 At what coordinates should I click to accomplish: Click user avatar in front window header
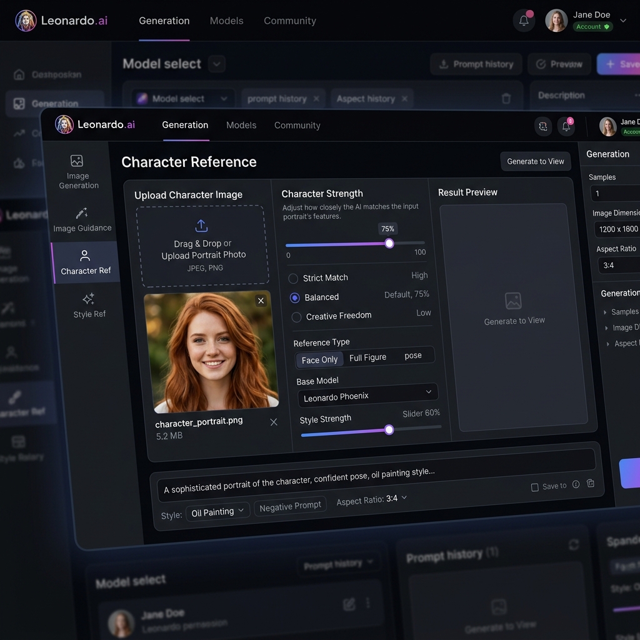pos(607,126)
